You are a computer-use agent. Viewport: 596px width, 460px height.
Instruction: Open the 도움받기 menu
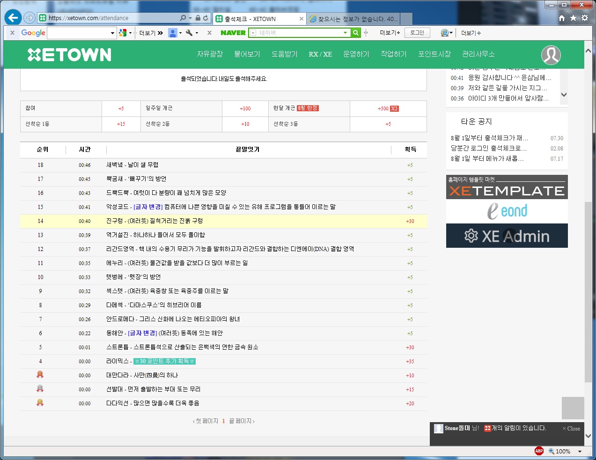[x=285, y=54]
